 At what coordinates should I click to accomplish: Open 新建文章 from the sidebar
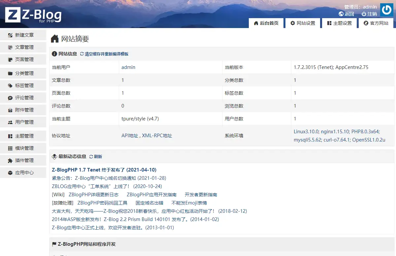pos(24,35)
